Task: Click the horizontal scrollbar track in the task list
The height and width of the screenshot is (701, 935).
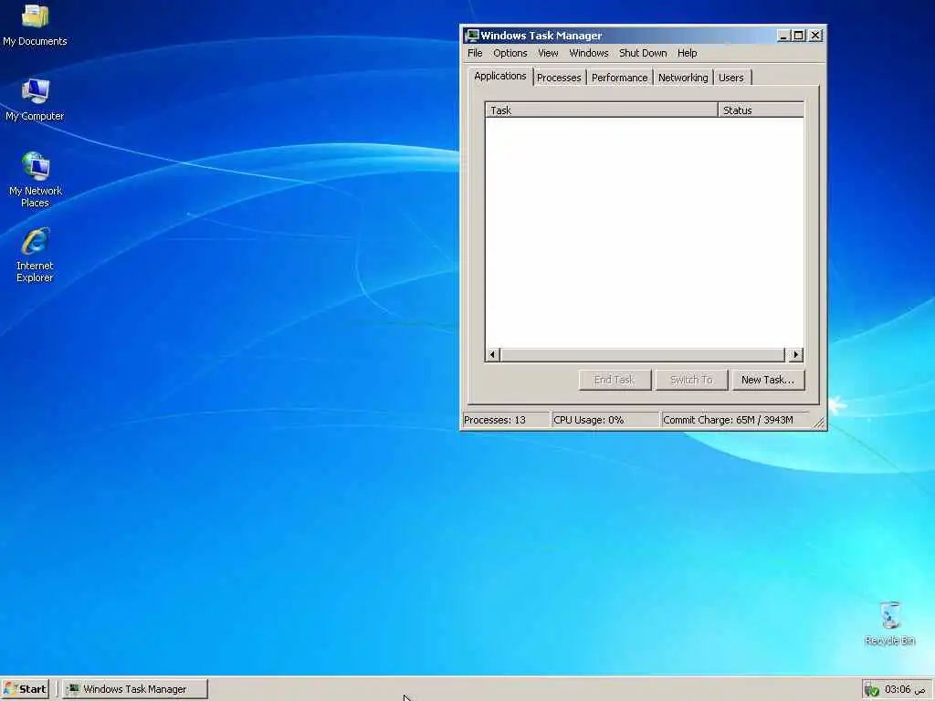Action: [x=643, y=355]
